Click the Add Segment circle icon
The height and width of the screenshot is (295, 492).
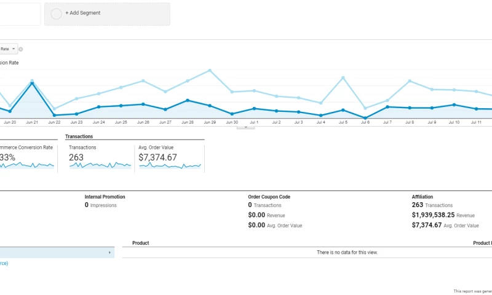57,14
